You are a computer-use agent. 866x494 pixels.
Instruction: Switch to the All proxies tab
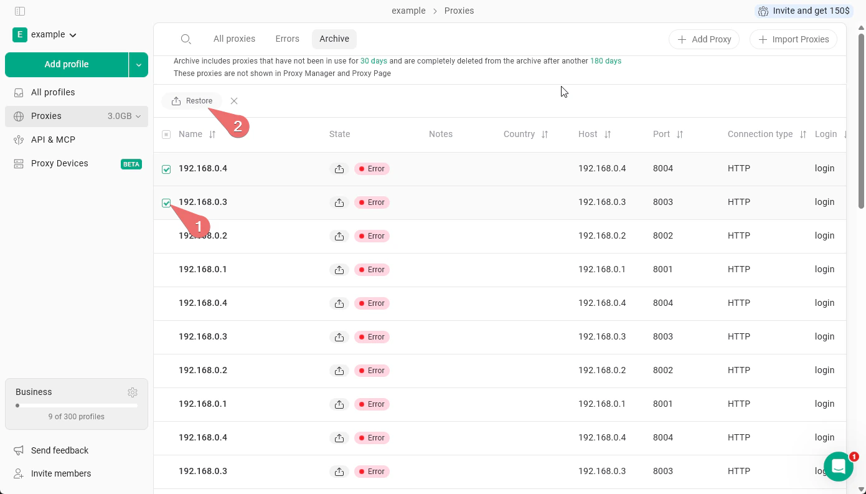[x=234, y=39]
